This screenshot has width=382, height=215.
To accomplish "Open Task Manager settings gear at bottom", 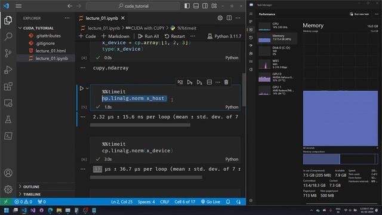I will (251, 201).
